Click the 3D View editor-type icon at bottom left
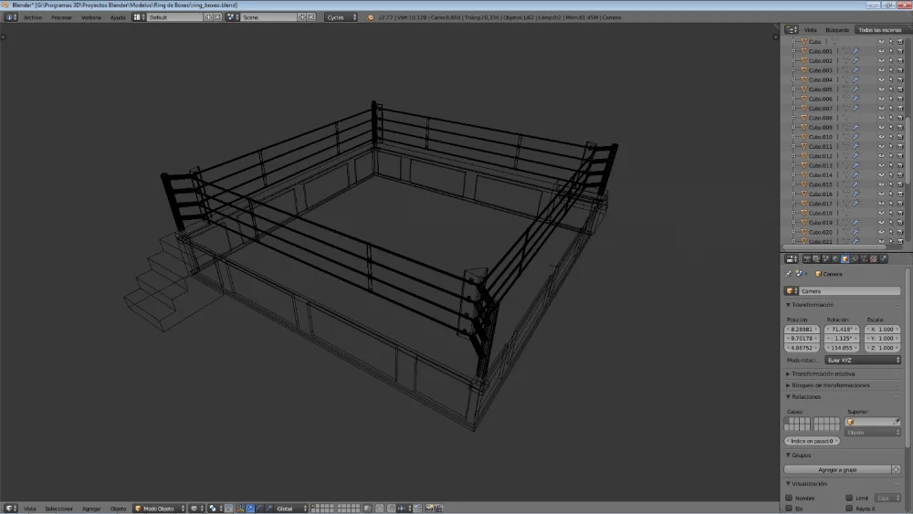 tap(10, 509)
